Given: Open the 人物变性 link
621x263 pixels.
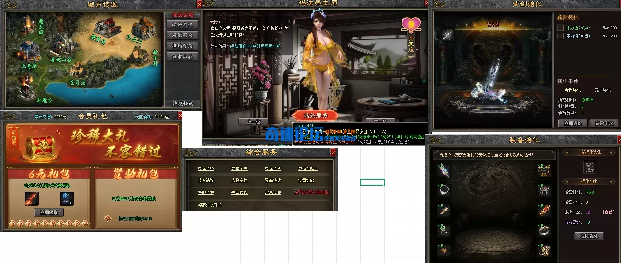Looking at the screenshot, I should [239, 180].
